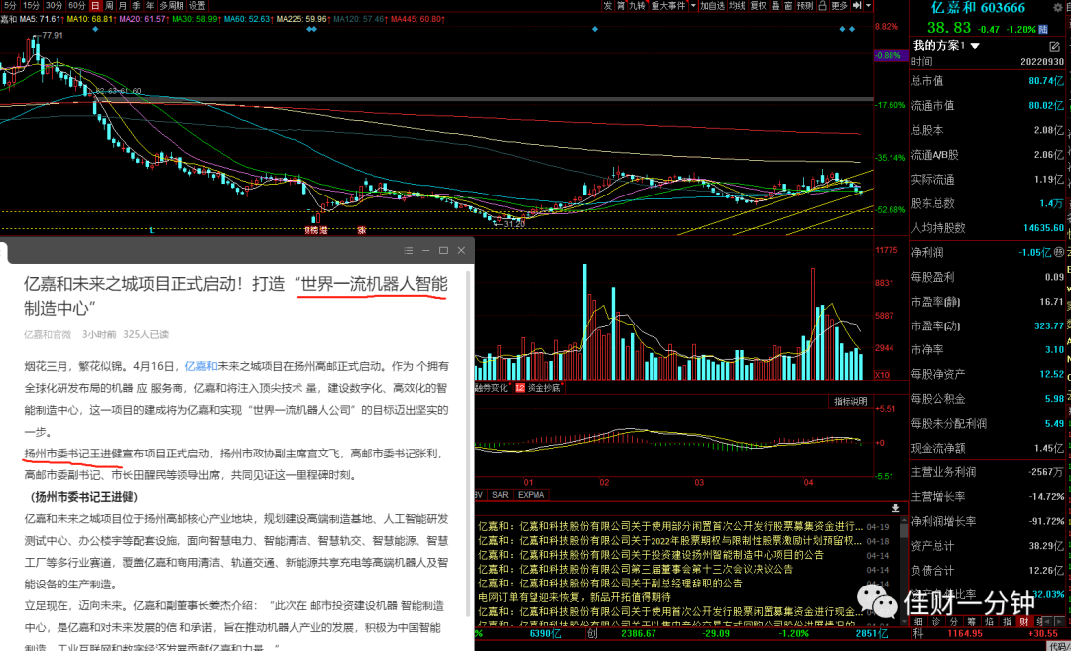This screenshot has height=651, width=1071.
Task: Select the 焰 tab in bottom-right panel
Action: coord(990,621)
